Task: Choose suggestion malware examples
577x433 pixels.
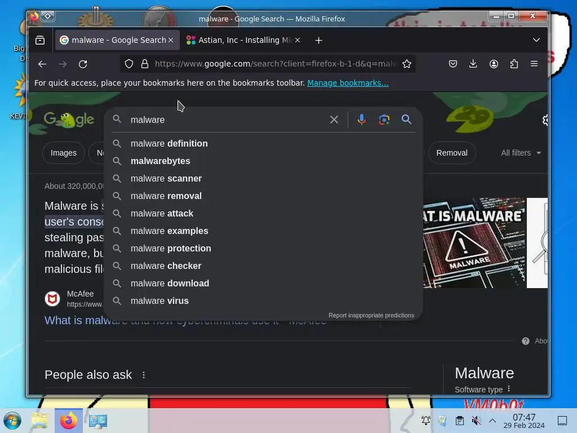Action: (263, 231)
